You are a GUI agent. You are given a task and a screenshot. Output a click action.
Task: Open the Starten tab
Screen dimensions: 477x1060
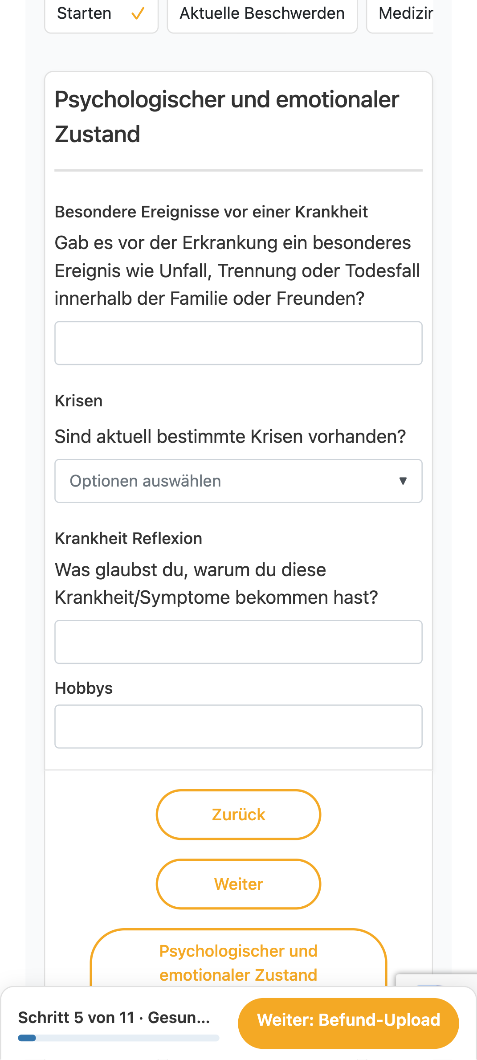pos(102,15)
